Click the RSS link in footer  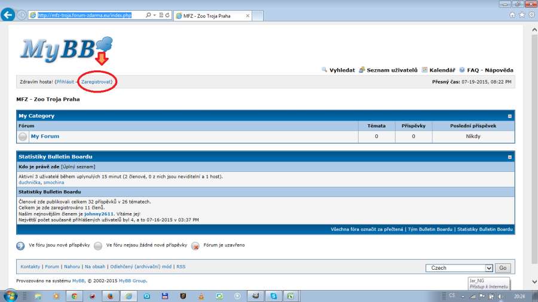tap(181, 267)
